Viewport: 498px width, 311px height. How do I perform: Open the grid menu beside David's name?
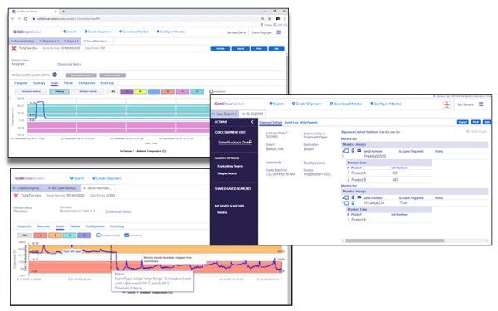click(x=279, y=32)
